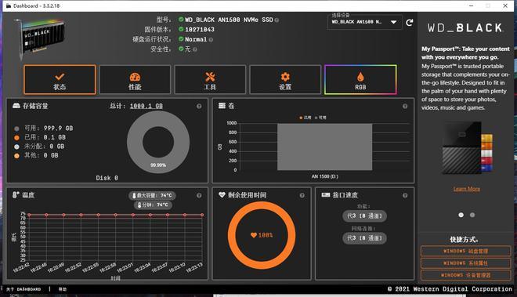Click the My Passport product image
The width and height of the screenshot is (517, 297).
[467, 148]
